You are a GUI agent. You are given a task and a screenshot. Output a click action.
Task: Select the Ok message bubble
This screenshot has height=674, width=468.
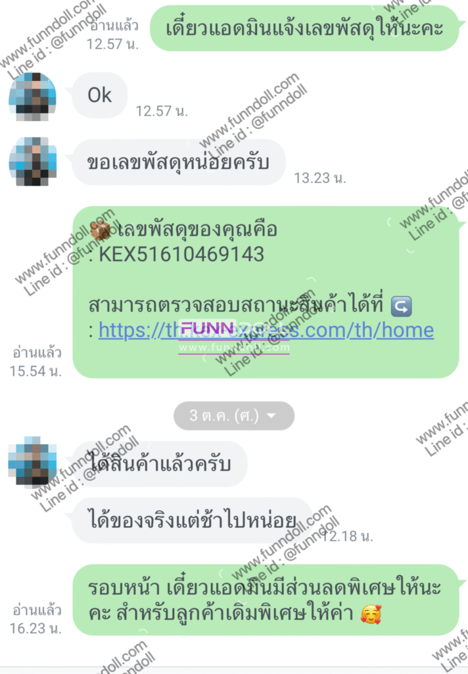[100, 95]
